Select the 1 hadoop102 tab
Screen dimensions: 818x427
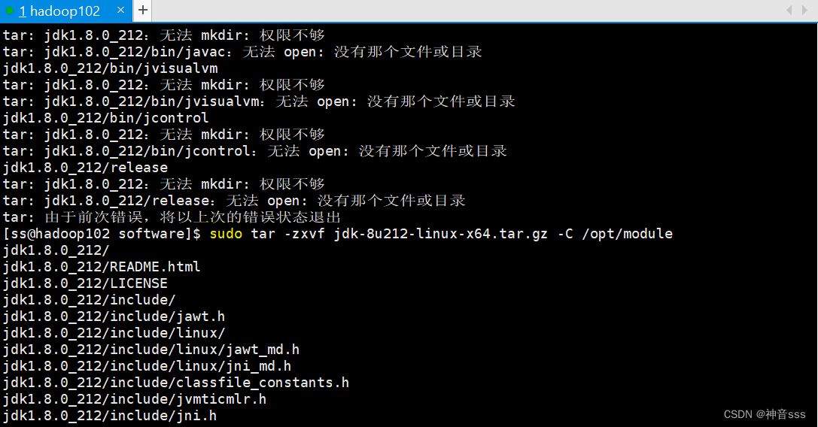59,11
